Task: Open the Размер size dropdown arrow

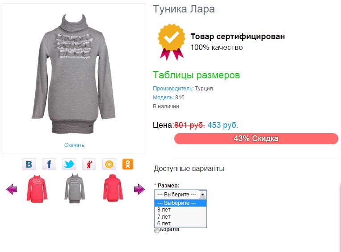Action: click(202, 195)
